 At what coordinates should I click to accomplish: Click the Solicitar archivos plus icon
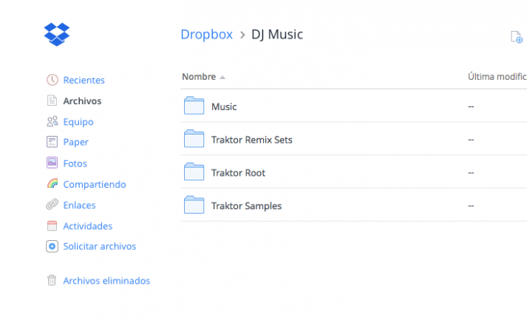[x=52, y=246]
